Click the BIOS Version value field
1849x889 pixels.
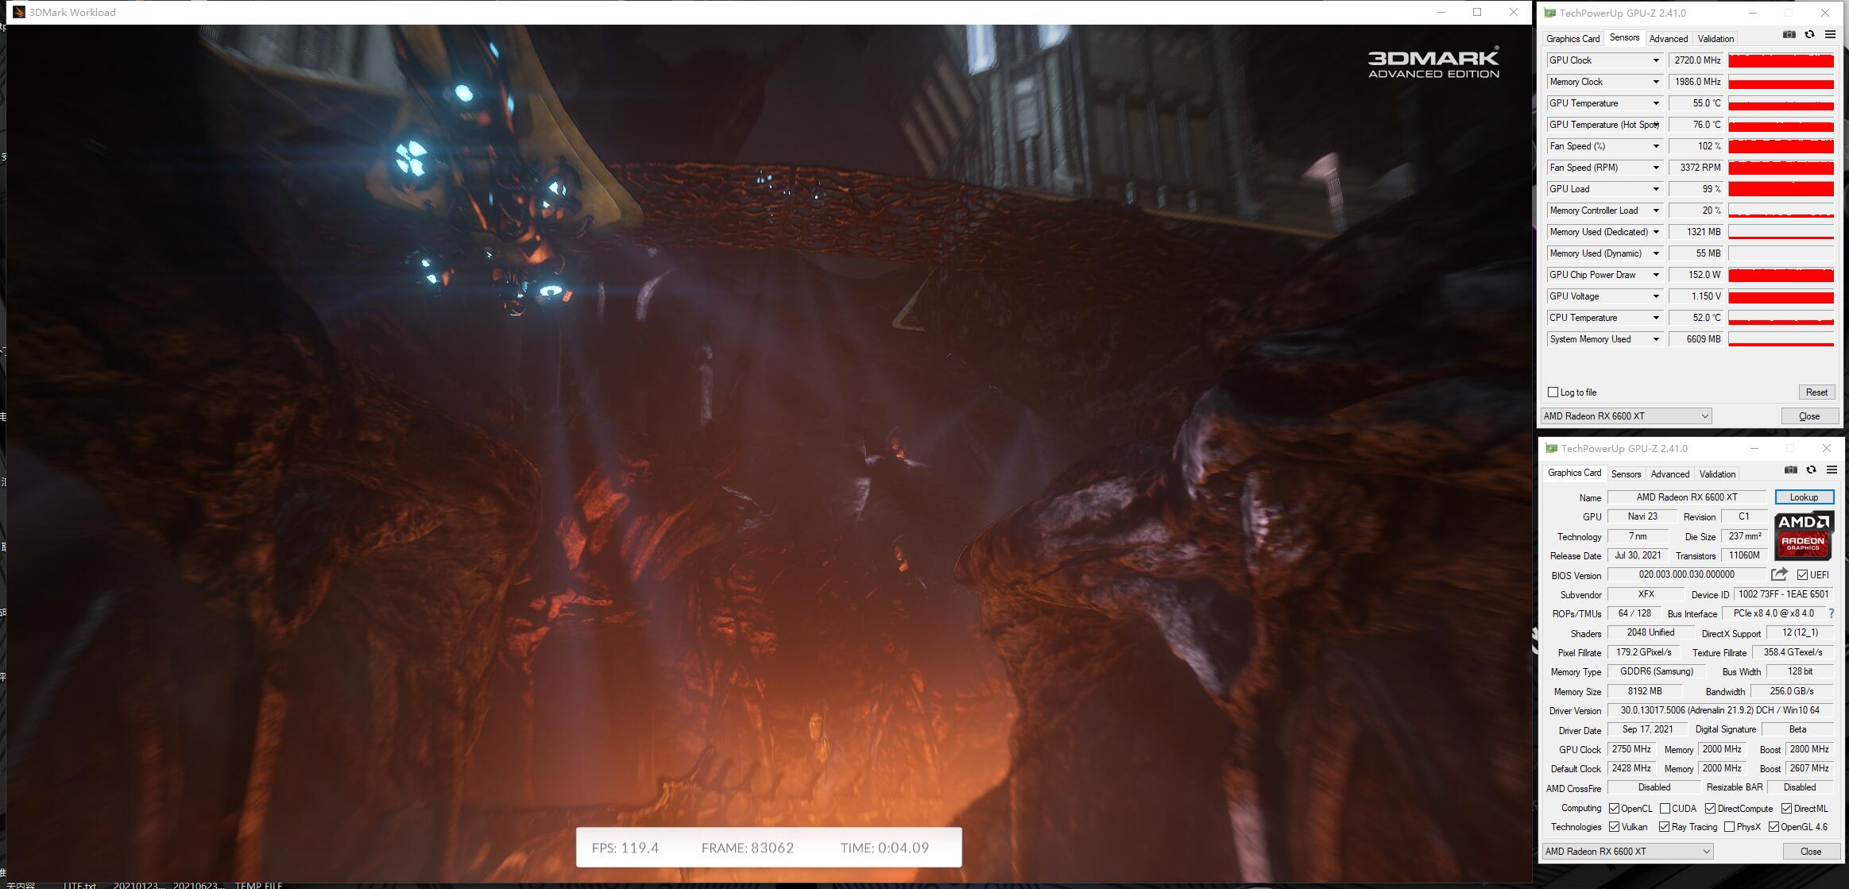(1686, 574)
